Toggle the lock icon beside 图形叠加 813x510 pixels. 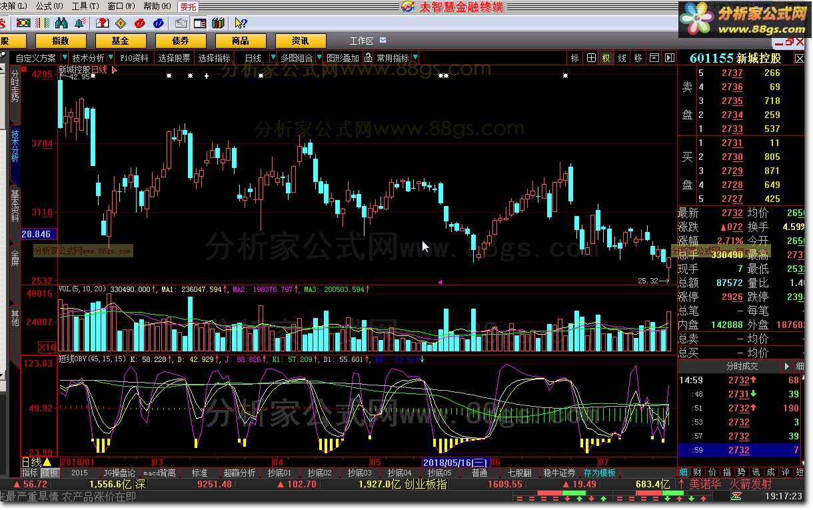click(367, 59)
